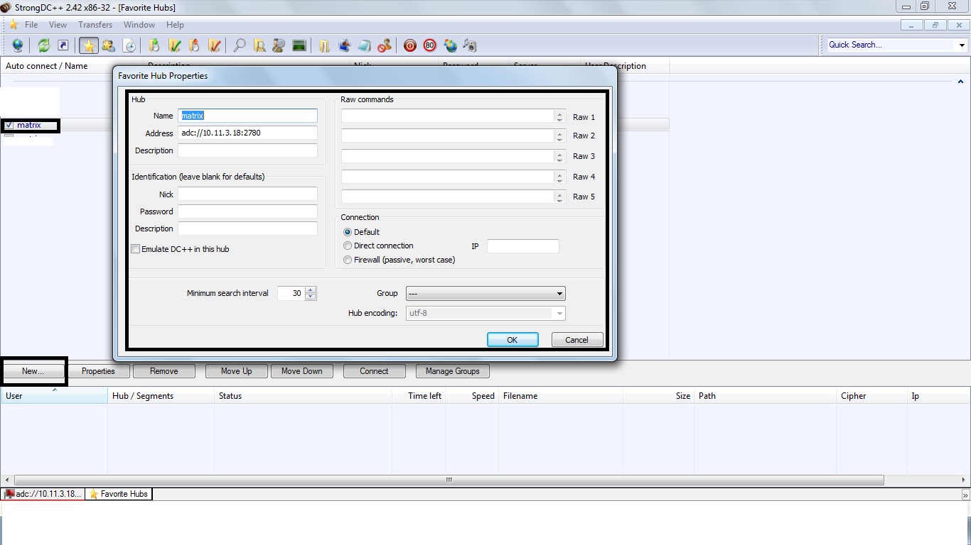
Task: Click the hub Address input field
Action: click(x=247, y=133)
